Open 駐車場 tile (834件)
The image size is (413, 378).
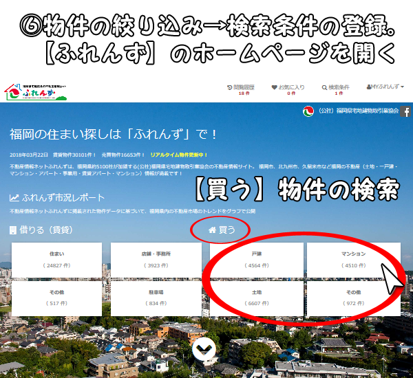156,298
